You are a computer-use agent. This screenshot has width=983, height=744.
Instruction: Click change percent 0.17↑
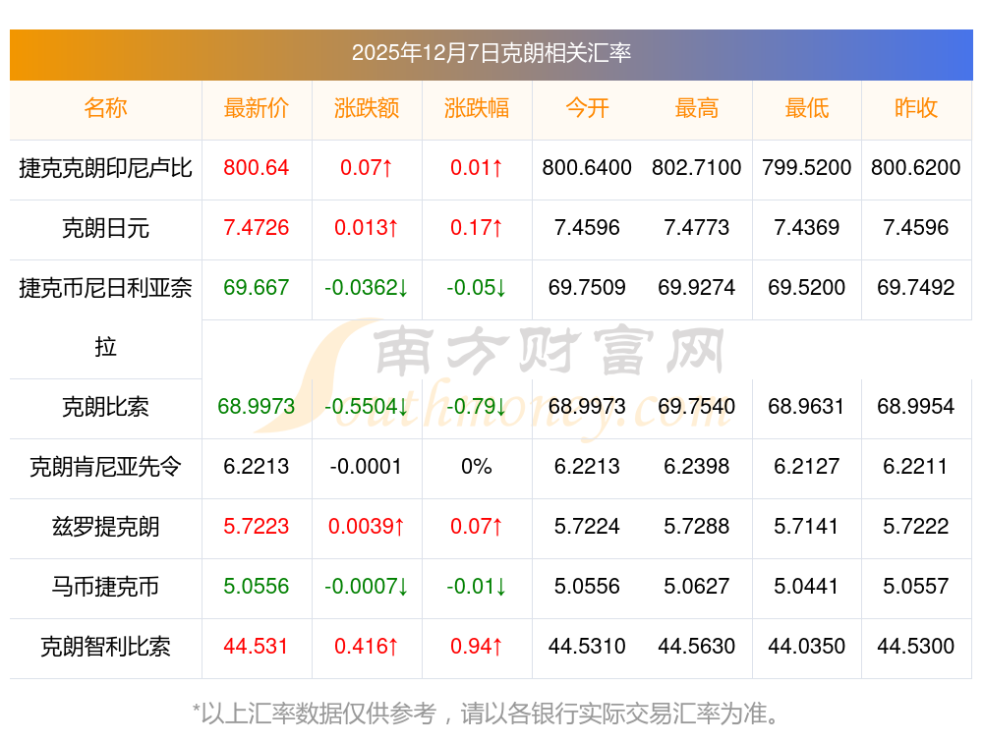point(477,228)
